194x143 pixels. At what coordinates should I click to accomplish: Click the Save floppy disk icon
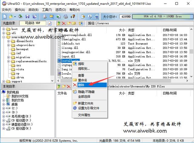pos(27,16)
